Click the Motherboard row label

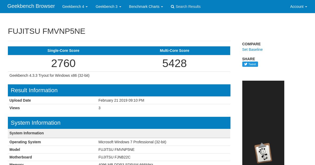tap(21, 157)
